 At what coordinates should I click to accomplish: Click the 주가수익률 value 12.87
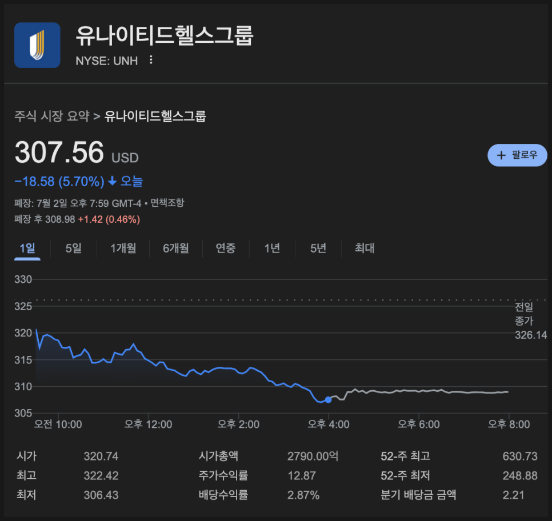coord(302,476)
